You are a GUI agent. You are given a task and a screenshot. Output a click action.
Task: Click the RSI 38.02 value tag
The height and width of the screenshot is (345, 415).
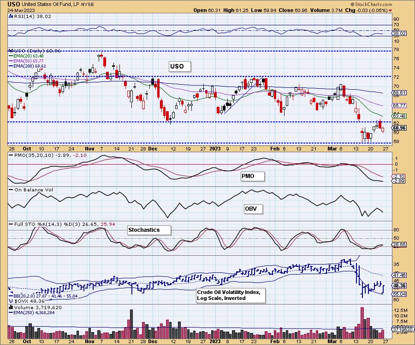click(400, 33)
